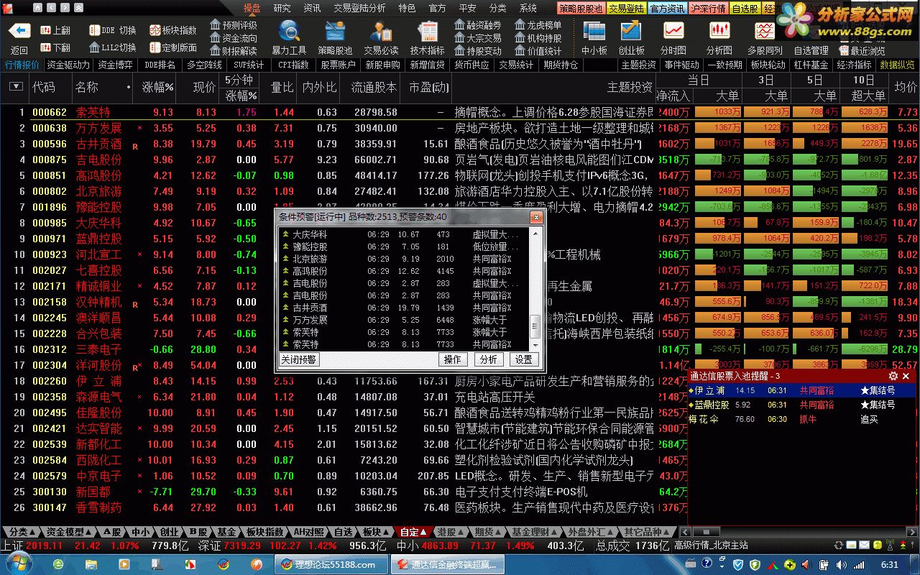Viewport: 920px width, 575px height.
Task: Open settings gear in 通达信股票入池提醒 panel
Action: [893, 376]
